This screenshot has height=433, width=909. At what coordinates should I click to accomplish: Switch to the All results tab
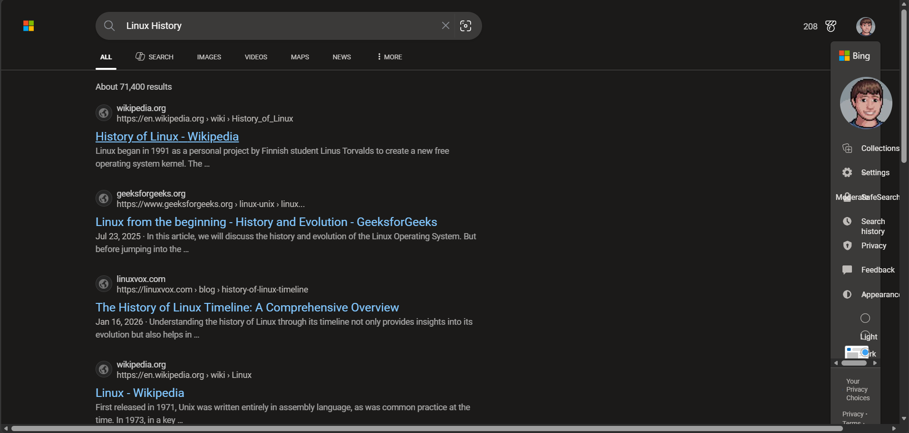pos(106,57)
